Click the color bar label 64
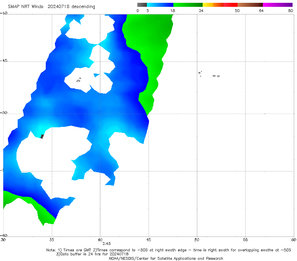The image size is (297, 261). [x=261, y=10]
